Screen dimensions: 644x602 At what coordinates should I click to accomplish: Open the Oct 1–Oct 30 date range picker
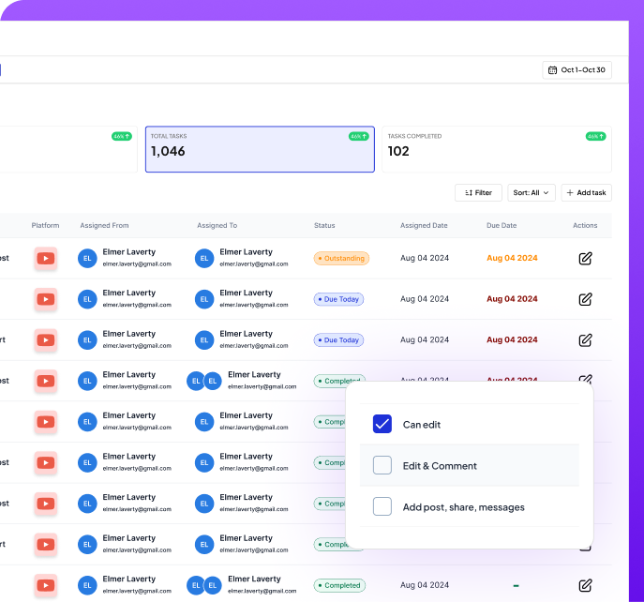577,70
